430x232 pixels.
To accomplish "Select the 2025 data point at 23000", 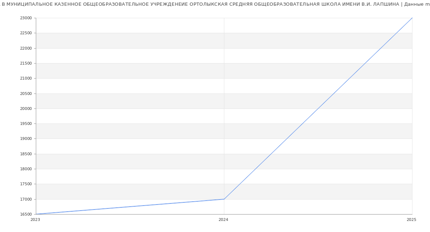I will coord(412,18).
